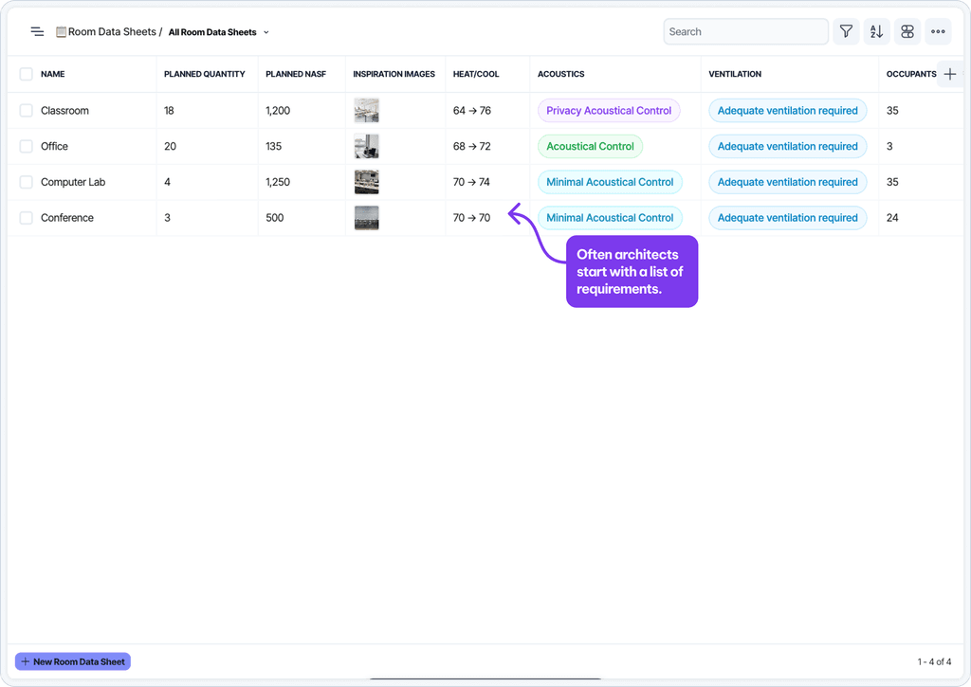Image resolution: width=971 pixels, height=687 pixels.
Task: Click the NAME column header
Action: click(52, 73)
